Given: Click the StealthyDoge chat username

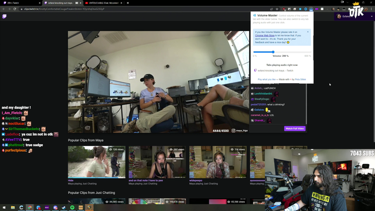Looking at the screenshot, I should point(262,99).
